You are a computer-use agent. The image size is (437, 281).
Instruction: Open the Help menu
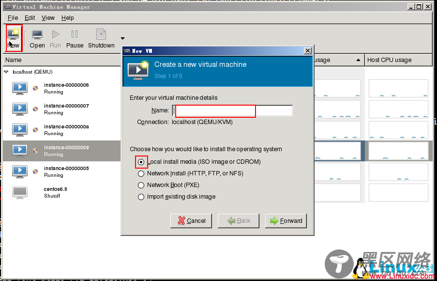[x=67, y=18]
